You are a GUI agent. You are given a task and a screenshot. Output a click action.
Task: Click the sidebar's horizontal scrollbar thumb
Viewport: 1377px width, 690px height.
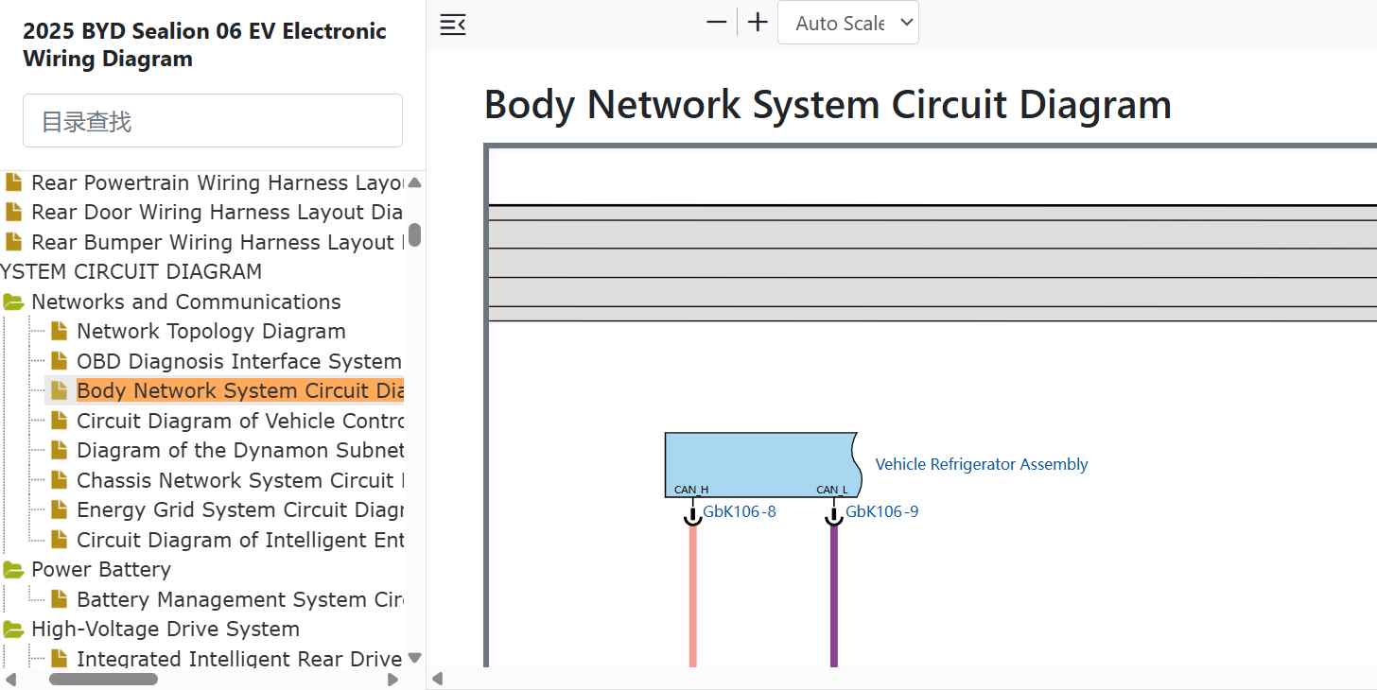pos(103,679)
